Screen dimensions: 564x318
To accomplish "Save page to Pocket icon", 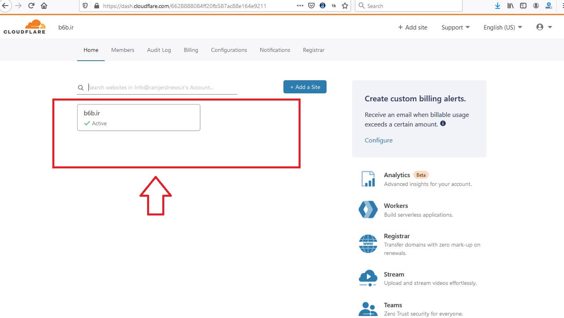I will coord(312,6).
